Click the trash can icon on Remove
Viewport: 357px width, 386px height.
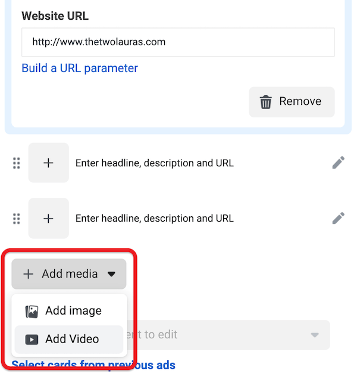266,102
